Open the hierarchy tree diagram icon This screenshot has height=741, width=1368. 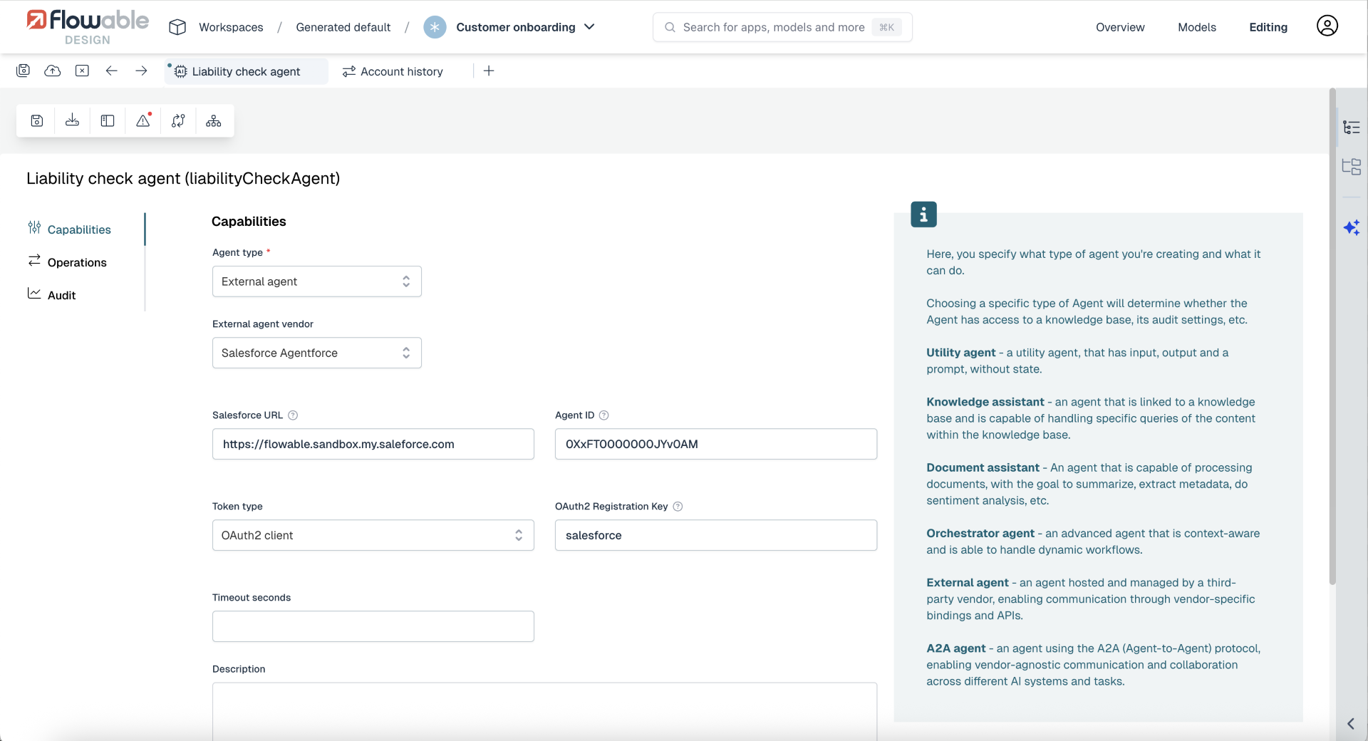coord(214,121)
